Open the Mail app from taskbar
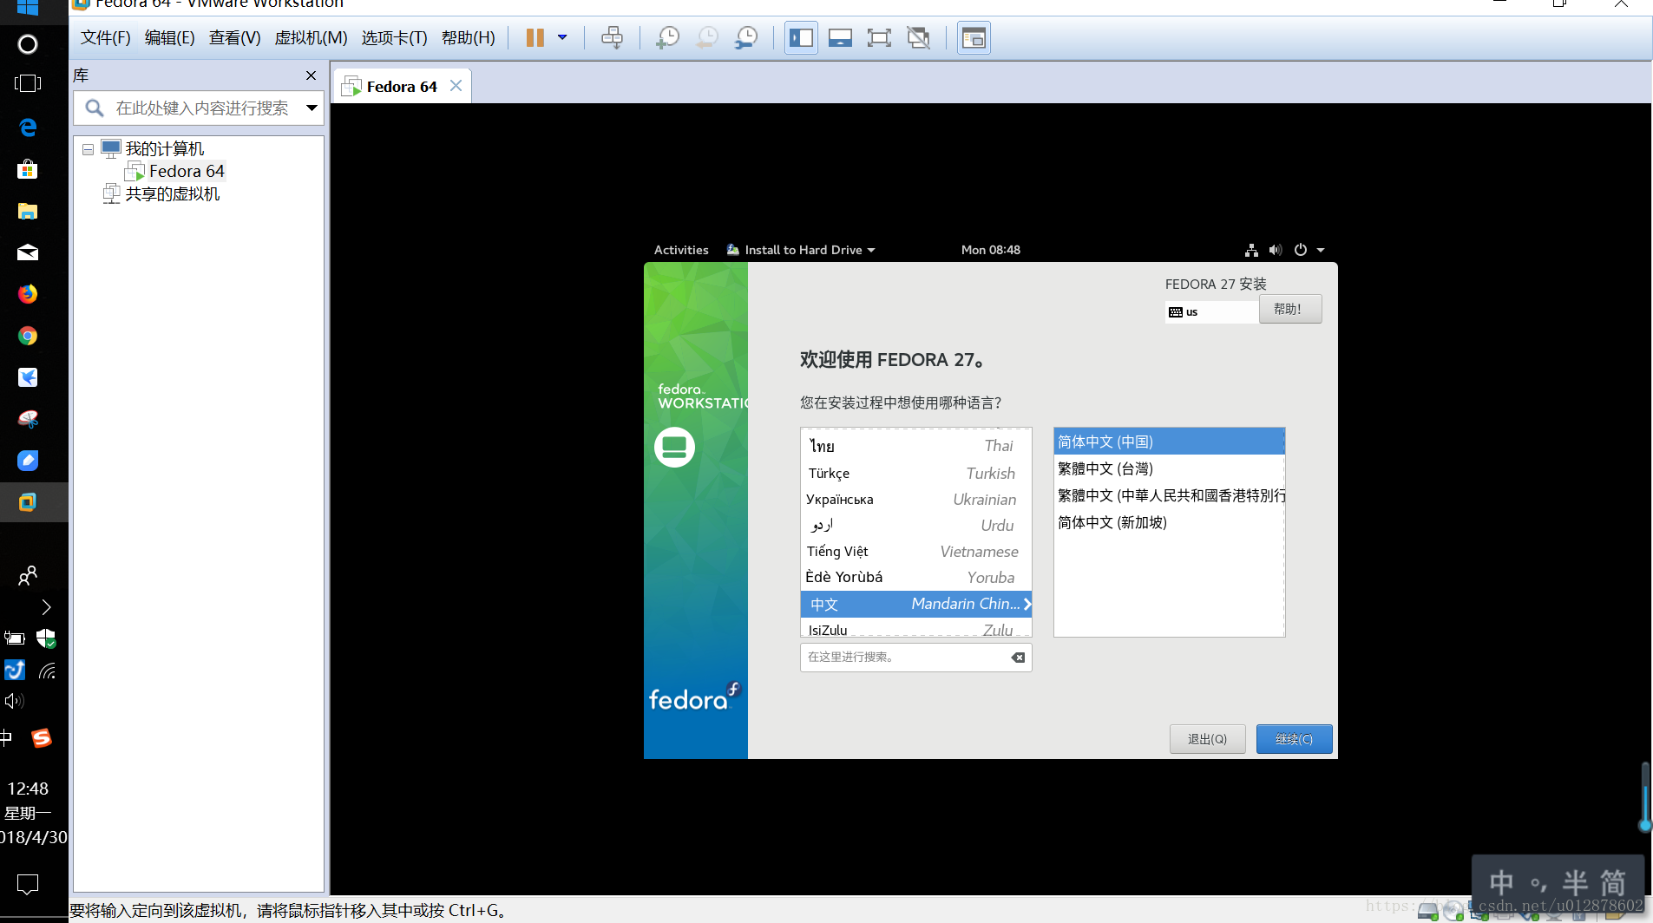This screenshot has height=923, width=1653. pos(28,252)
